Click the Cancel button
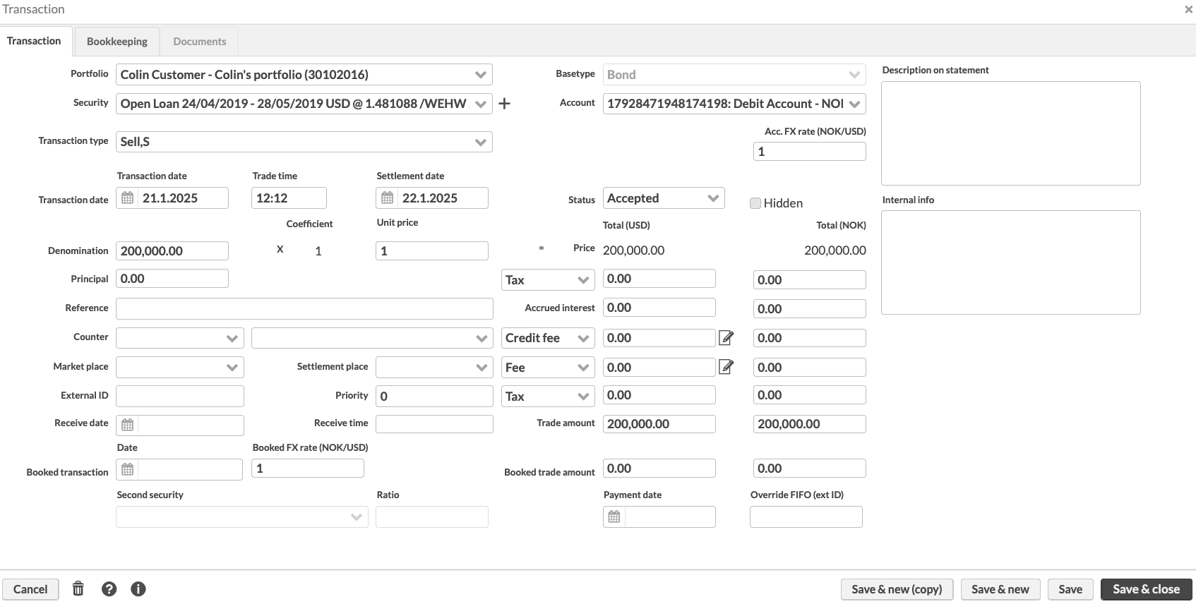This screenshot has width=1196, height=604. [x=30, y=589]
